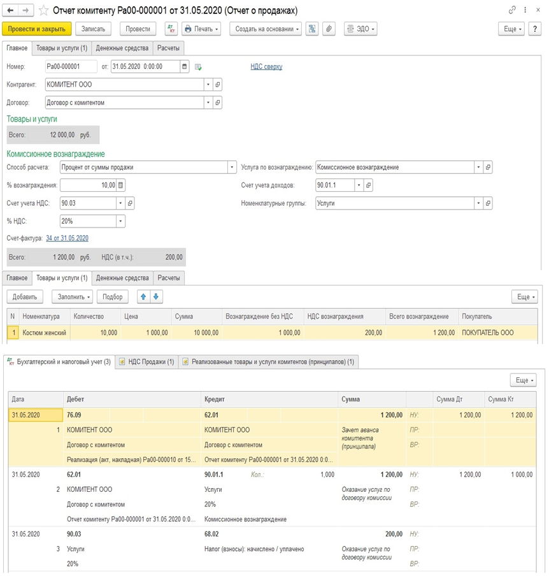Image resolution: width=549 pixels, height=576 pixels.
Task: Click Провести button
Action: tap(138, 29)
